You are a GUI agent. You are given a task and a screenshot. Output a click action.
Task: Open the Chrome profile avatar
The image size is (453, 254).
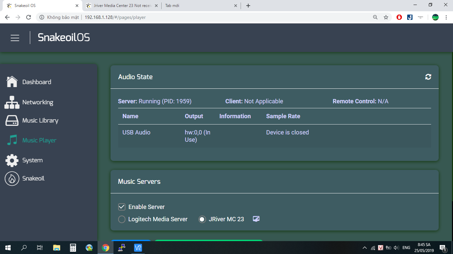point(435,17)
